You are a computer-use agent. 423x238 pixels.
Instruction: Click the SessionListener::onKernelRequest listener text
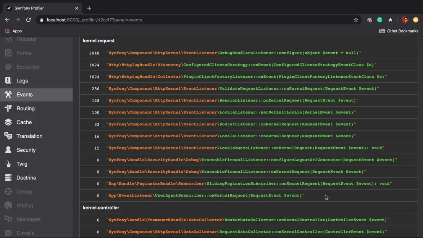[x=232, y=100]
